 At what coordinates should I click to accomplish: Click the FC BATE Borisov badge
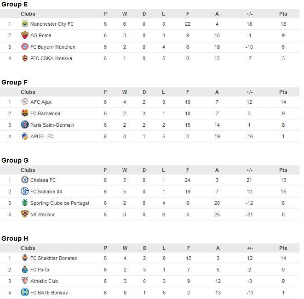[x=25, y=293]
